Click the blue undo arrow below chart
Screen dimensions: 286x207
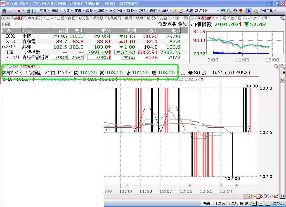(x=272, y=196)
